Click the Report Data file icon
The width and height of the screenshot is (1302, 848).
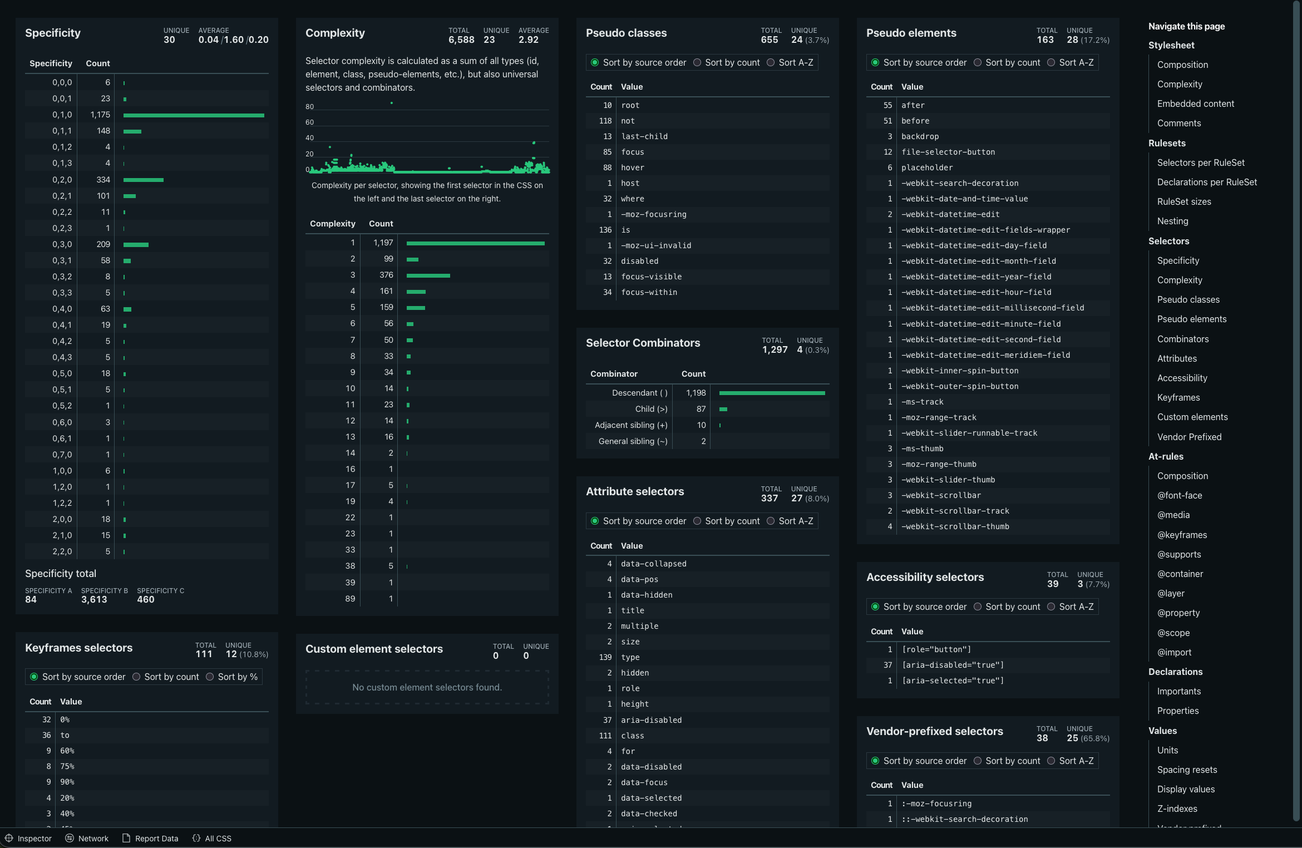coord(126,838)
